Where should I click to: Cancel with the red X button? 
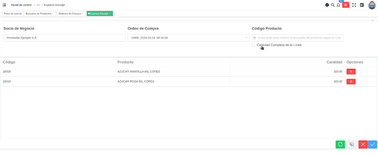point(363,144)
